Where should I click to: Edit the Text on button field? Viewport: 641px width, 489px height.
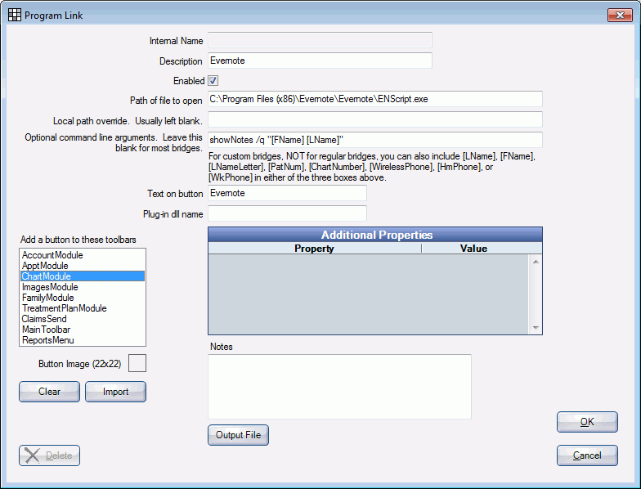(287, 193)
